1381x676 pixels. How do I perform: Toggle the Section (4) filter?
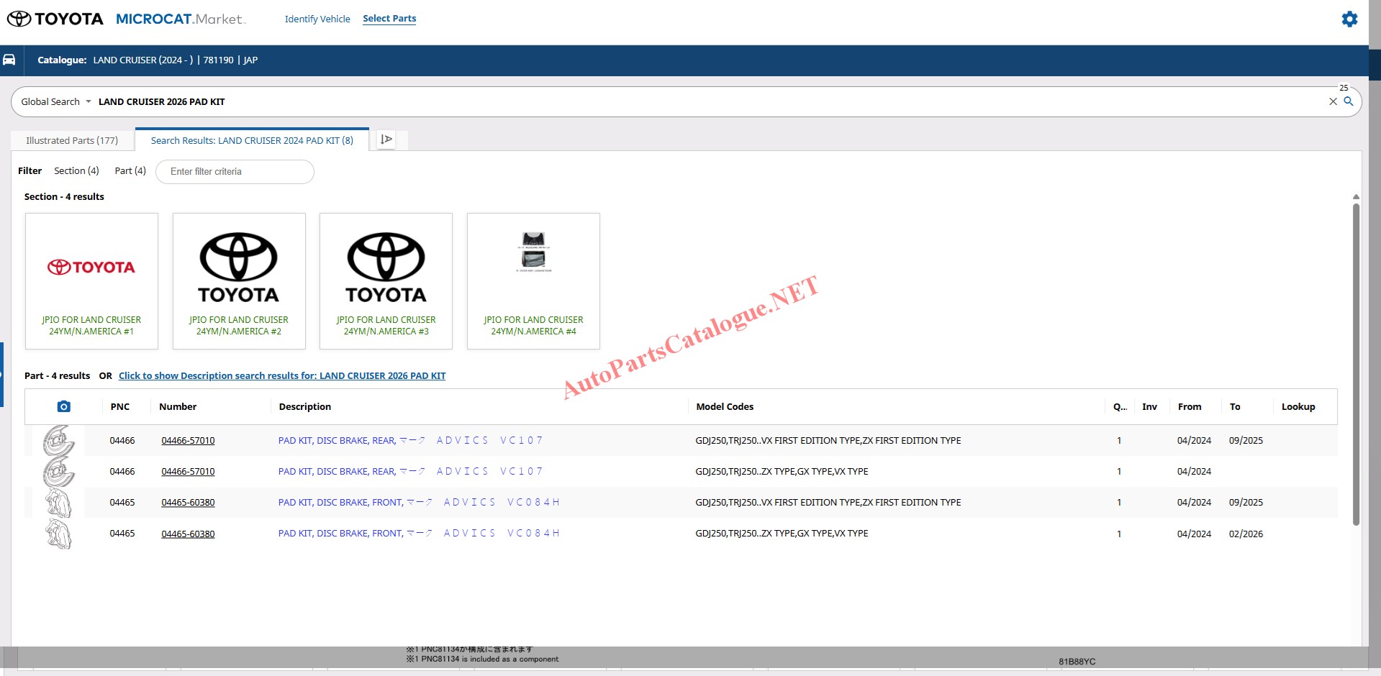[x=76, y=171]
